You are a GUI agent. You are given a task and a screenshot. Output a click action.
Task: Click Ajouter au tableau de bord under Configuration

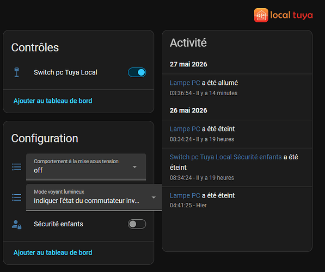[x=53, y=252]
